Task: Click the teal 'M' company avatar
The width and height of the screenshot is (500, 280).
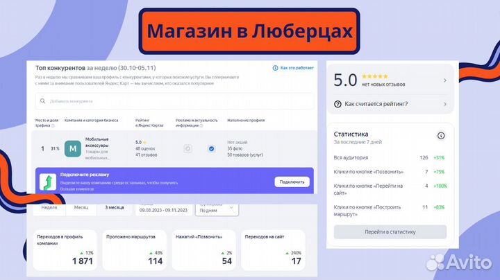Action: click(x=73, y=148)
